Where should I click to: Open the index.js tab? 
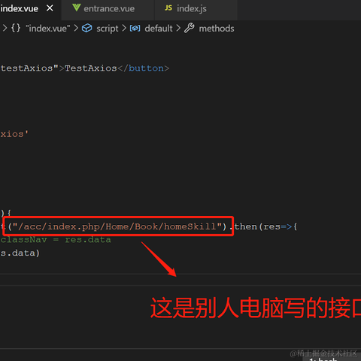[x=192, y=8]
